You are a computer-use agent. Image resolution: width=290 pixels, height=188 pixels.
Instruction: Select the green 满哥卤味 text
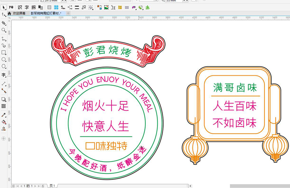(235, 87)
